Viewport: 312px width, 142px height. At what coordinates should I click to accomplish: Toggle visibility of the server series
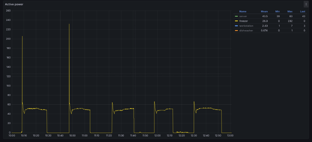coord(243,16)
